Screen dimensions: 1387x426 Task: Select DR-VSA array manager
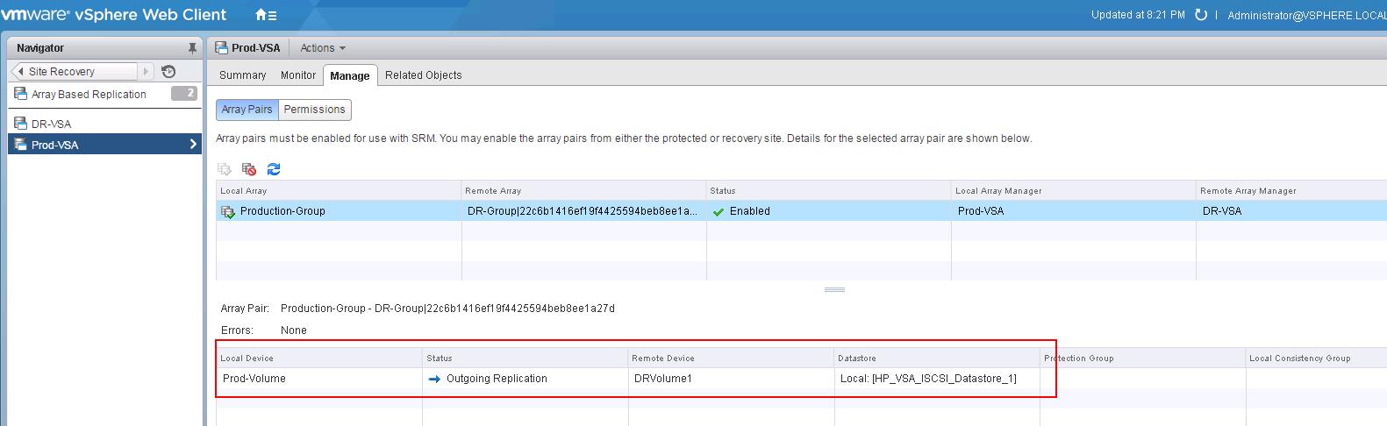(104, 124)
